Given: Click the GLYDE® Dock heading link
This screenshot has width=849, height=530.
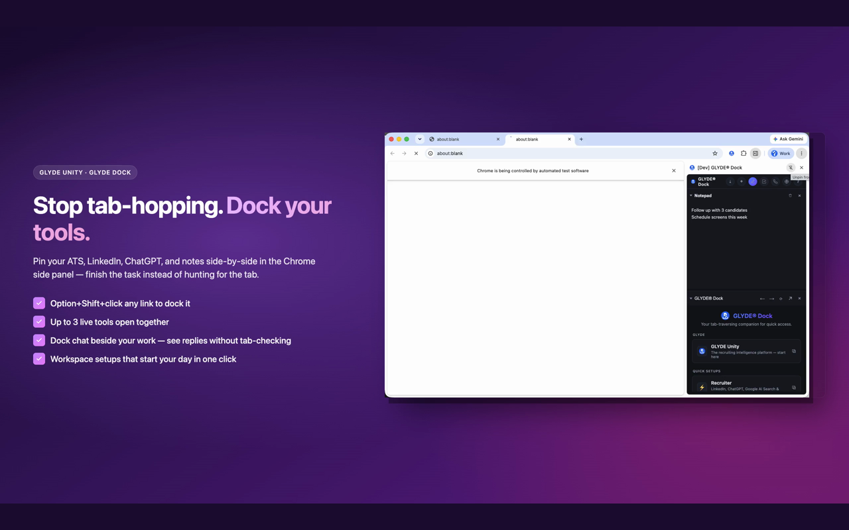Looking at the screenshot, I should (752, 316).
